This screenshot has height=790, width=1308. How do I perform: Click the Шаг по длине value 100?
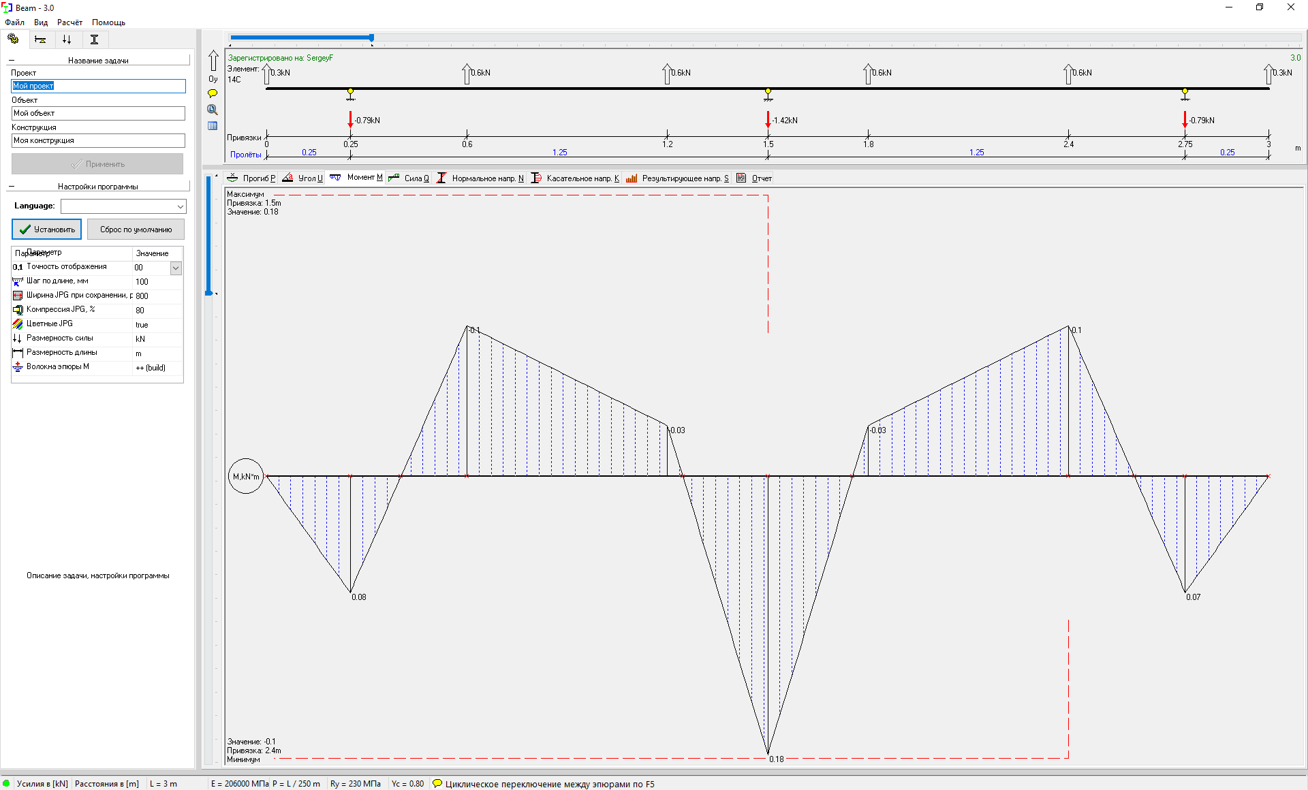coord(142,282)
